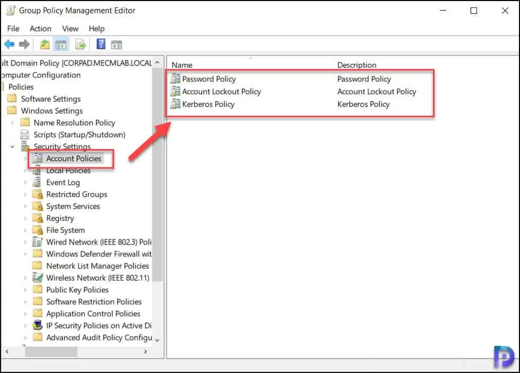Viewport: 520px width, 373px height.
Task: Click the horizontal scroll left arrow
Action: click(7, 352)
